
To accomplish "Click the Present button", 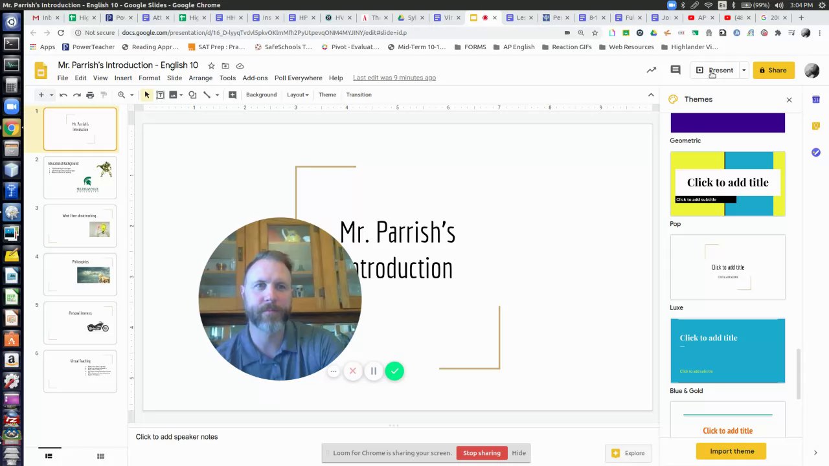I will click(714, 70).
